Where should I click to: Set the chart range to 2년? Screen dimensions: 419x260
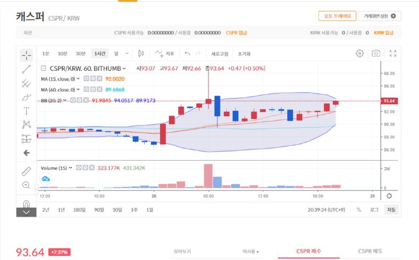point(46,210)
